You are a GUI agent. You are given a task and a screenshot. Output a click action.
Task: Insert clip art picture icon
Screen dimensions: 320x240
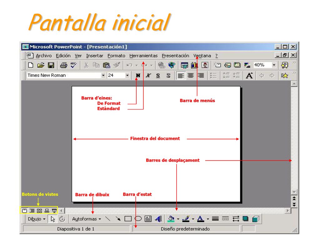pyautogui.click(x=205, y=65)
